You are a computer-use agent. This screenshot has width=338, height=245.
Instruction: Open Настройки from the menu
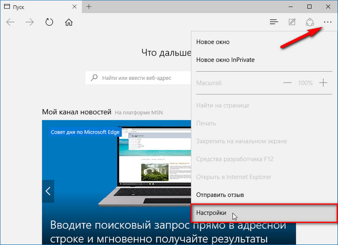coord(264,213)
